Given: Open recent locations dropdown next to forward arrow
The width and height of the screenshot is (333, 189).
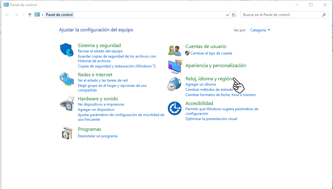Looking at the screenshot, I should (24, 15).
